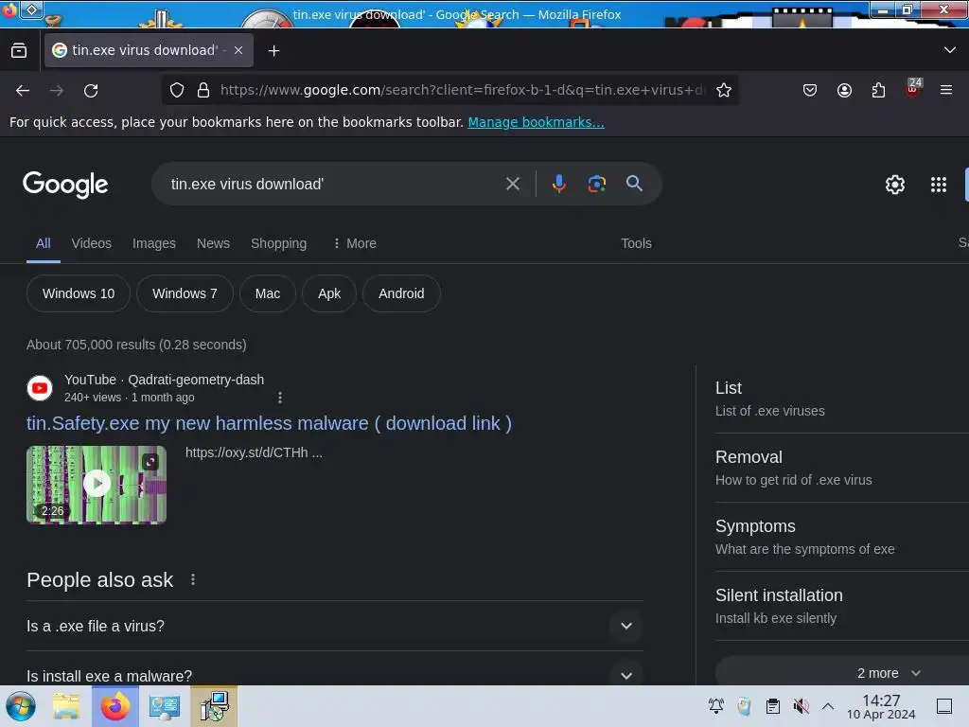The width and height of the screenshot is (969, 727).
Task: Clear the Google search box with X
Action: point(512,184)
